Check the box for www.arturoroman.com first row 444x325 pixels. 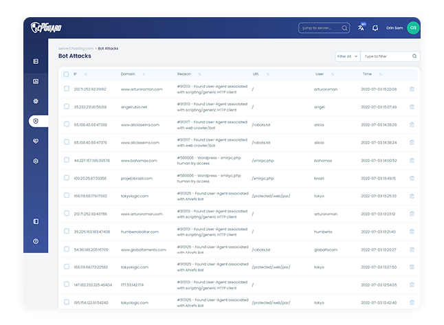coord(67,89)
